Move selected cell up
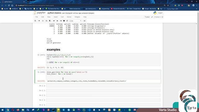The image size is (199, 112). (x=54, y=21)
